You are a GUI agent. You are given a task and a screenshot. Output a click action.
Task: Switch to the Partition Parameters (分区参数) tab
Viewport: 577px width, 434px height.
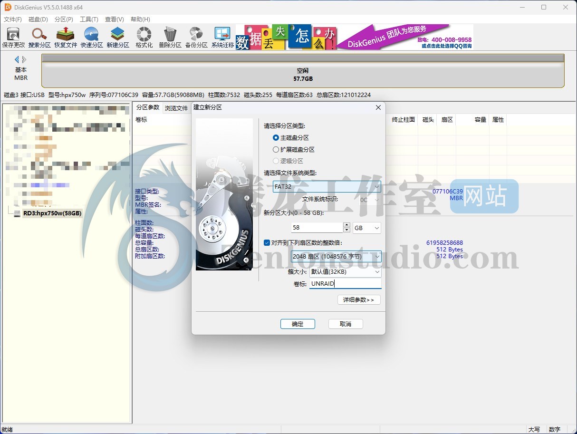click(147, 107)
